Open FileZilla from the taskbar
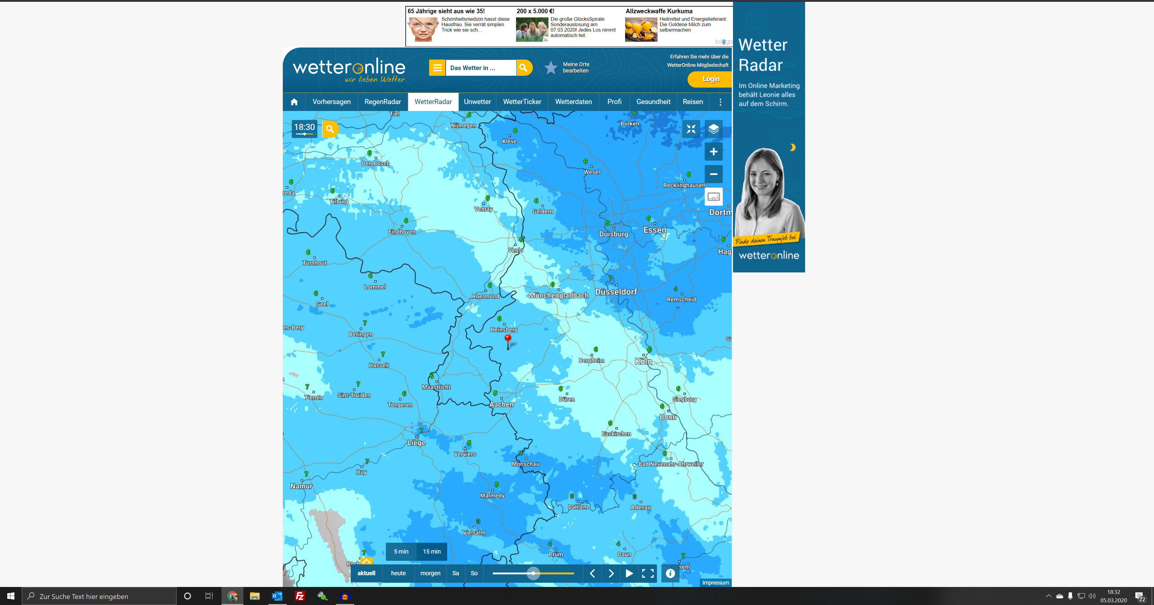 coord(300,596)
